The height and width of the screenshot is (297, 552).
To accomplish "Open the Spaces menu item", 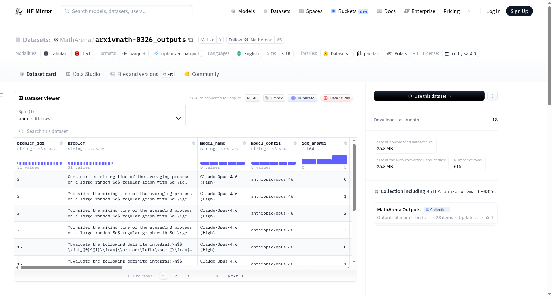I will [x=310, y=11].
